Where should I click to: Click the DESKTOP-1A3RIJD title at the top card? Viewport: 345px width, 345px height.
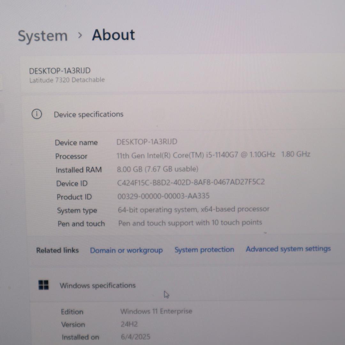tap(60, 71)
